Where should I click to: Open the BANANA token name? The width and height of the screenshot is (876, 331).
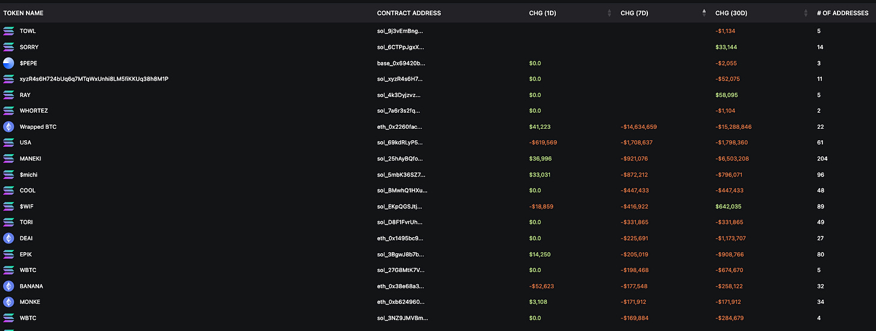coord(31,286)
